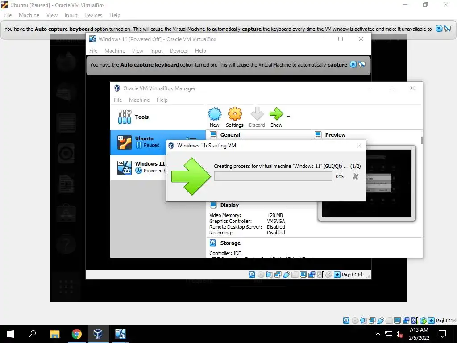Click the Discard toolbar button
457x343 pixels.
click(257, 117)
